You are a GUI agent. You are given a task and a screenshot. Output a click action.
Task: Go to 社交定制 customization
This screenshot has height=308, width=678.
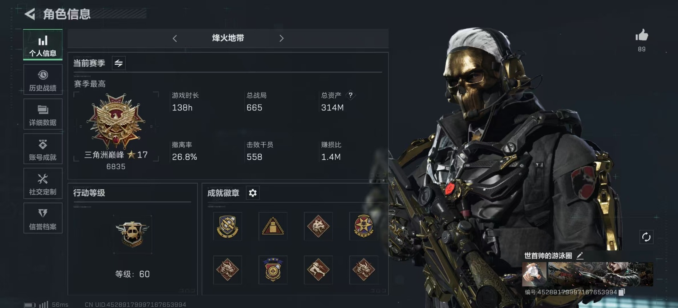[43, 184]
